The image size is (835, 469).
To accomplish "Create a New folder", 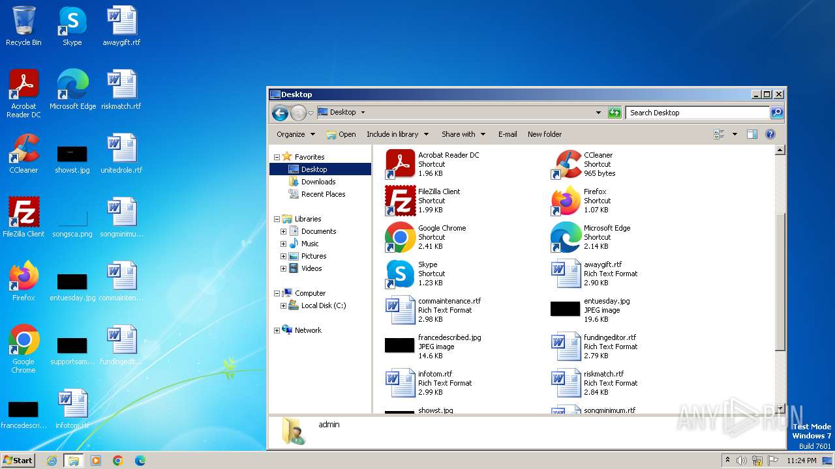I will point(545,134).
